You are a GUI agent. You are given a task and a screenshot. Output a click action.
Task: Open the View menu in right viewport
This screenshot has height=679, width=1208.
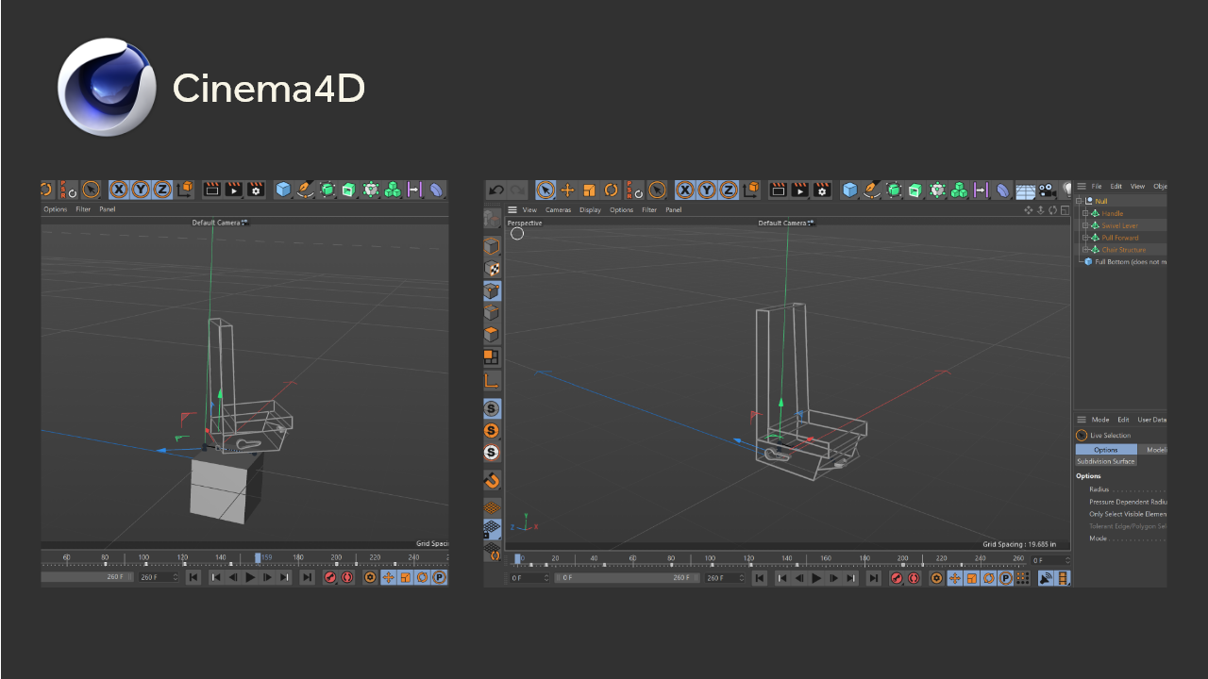[529, 210]
